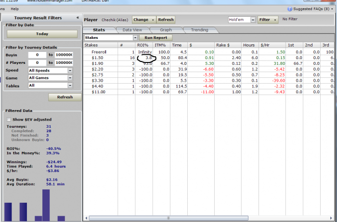The height and width of the screenshot is (222, 337).
Task: Expand the Suggested FAQs dropdown arrow
Action: click(332, 9)
